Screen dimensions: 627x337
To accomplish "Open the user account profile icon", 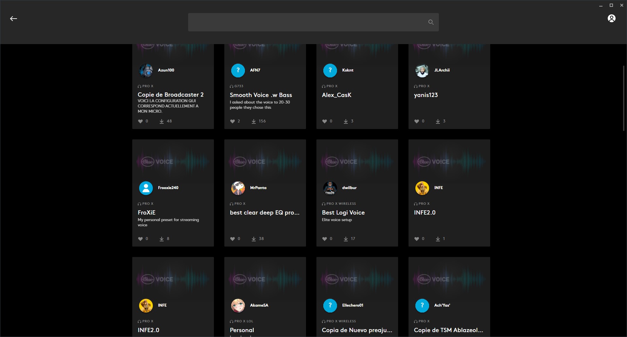I will (x=611, y=18).
